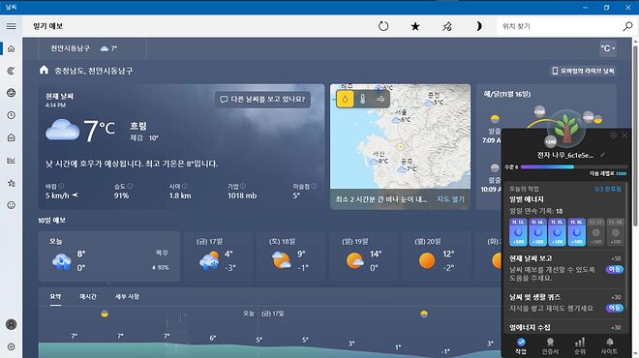The image size is (639, 358).
Task: Go to the Home forecast sidebar icon
Action: (11, 48)
